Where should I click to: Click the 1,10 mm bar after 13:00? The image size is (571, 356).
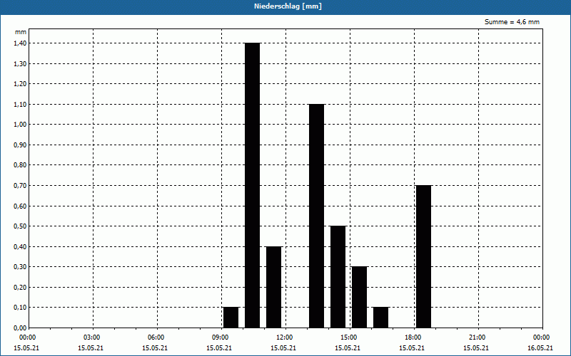tap(316, 216)
